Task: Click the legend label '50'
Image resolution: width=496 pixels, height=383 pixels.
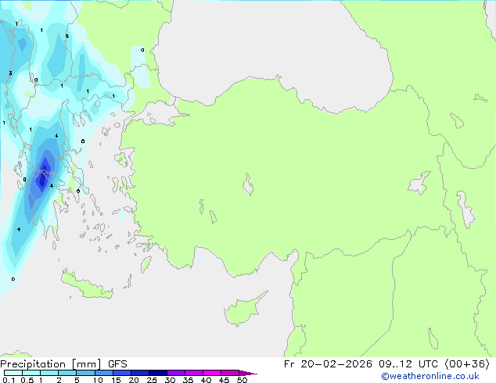Action: (242, 380)
